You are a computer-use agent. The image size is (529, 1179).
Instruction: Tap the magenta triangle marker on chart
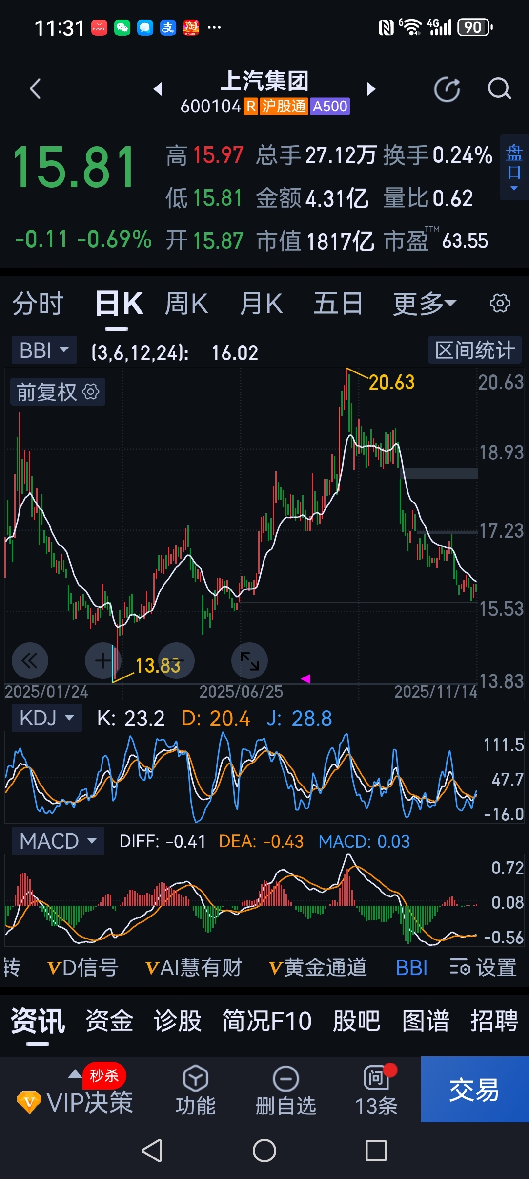[306, 678]
